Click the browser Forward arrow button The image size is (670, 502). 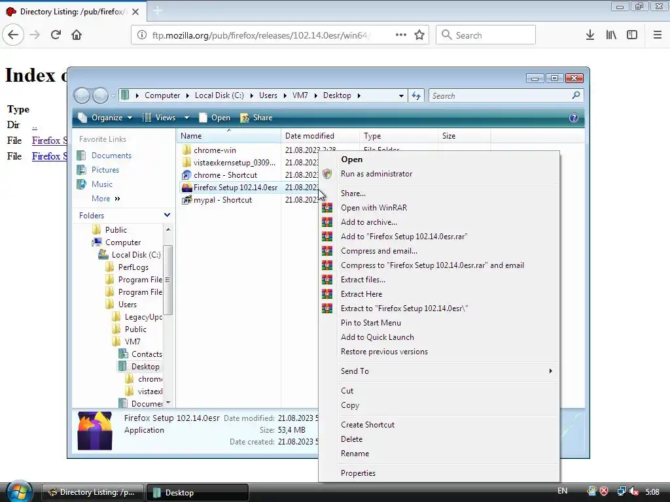click(35, 35)
